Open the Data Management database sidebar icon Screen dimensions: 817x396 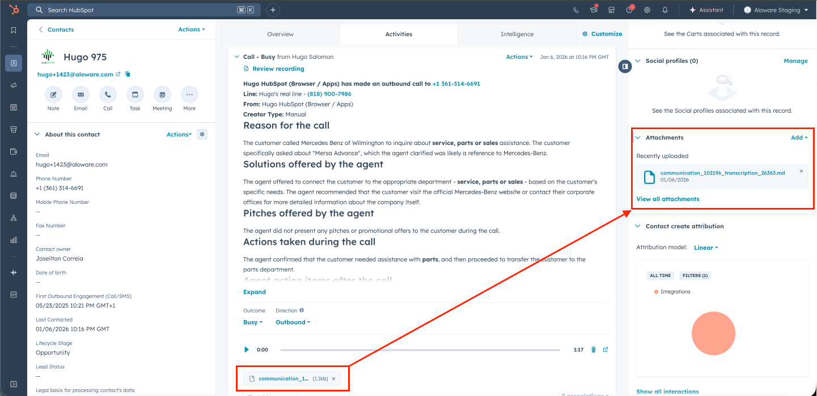pyautogui.click(x=14, y=195)
